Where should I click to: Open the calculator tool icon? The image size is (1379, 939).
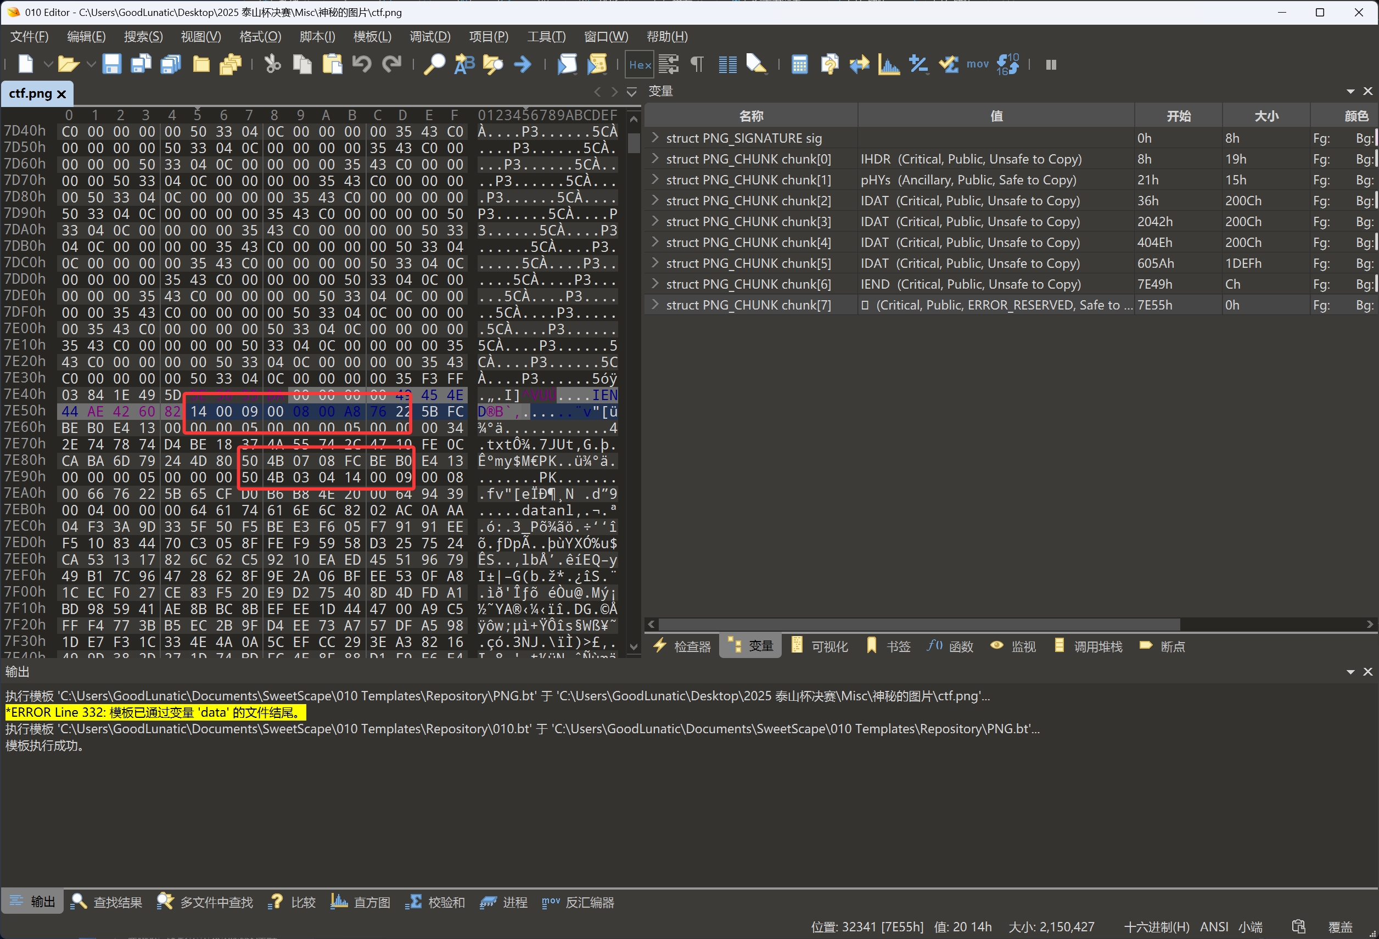click(x=799, y=64)
